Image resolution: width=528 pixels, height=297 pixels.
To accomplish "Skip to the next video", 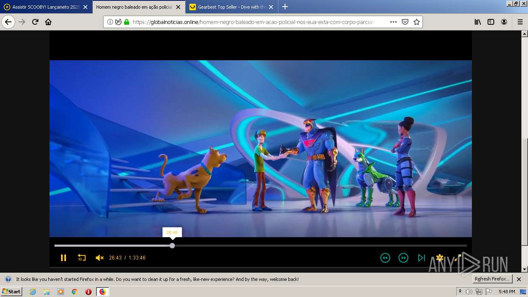I will coord(421,258).
